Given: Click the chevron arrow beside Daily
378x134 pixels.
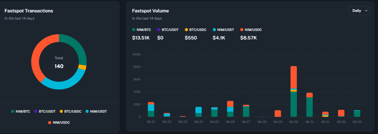Looking at the screenshot, I should coord(366,11).
